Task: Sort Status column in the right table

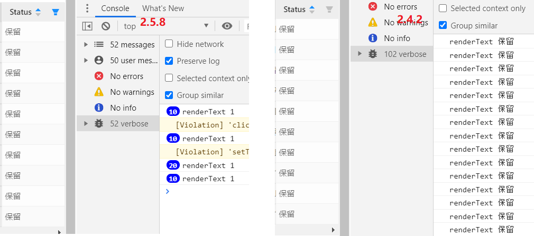Action: click(x=311, y=9)
